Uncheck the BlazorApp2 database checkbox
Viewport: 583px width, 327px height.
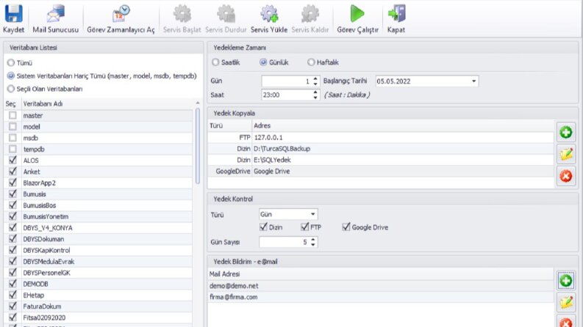[12, 183]
